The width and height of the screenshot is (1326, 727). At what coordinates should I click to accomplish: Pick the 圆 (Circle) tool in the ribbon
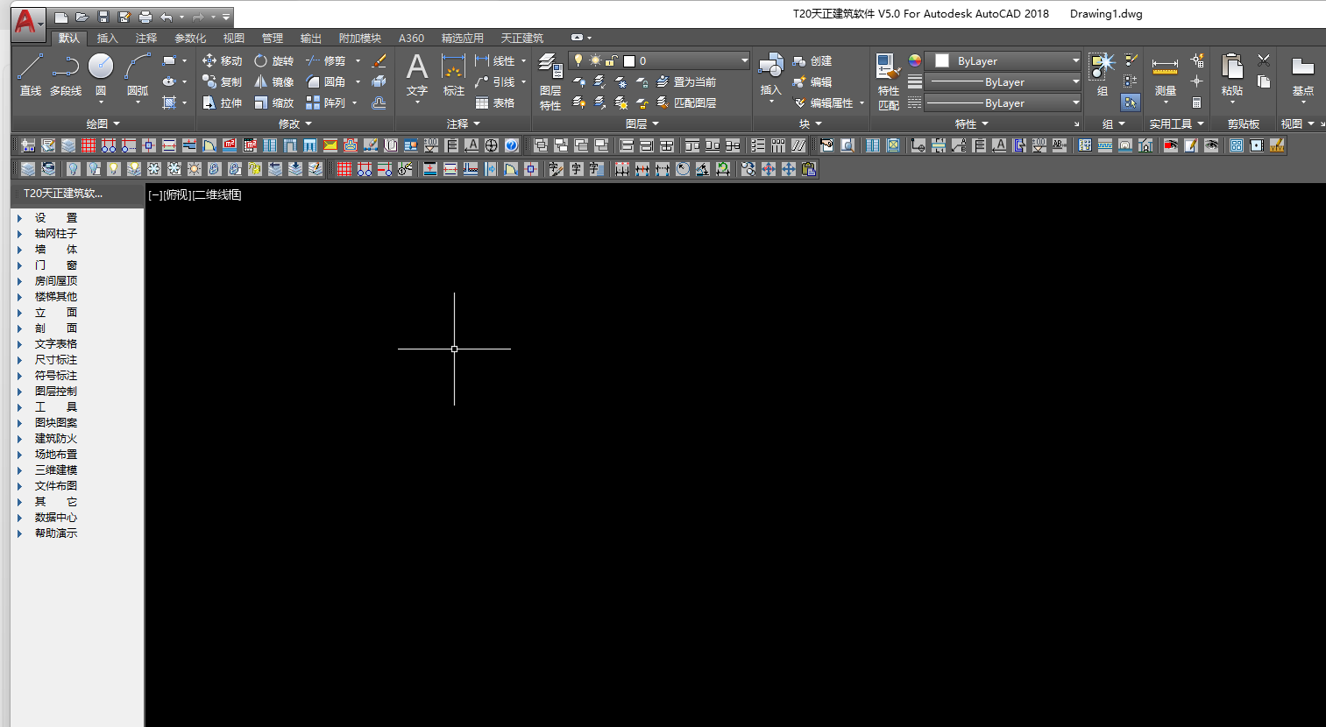click(101, 73)
